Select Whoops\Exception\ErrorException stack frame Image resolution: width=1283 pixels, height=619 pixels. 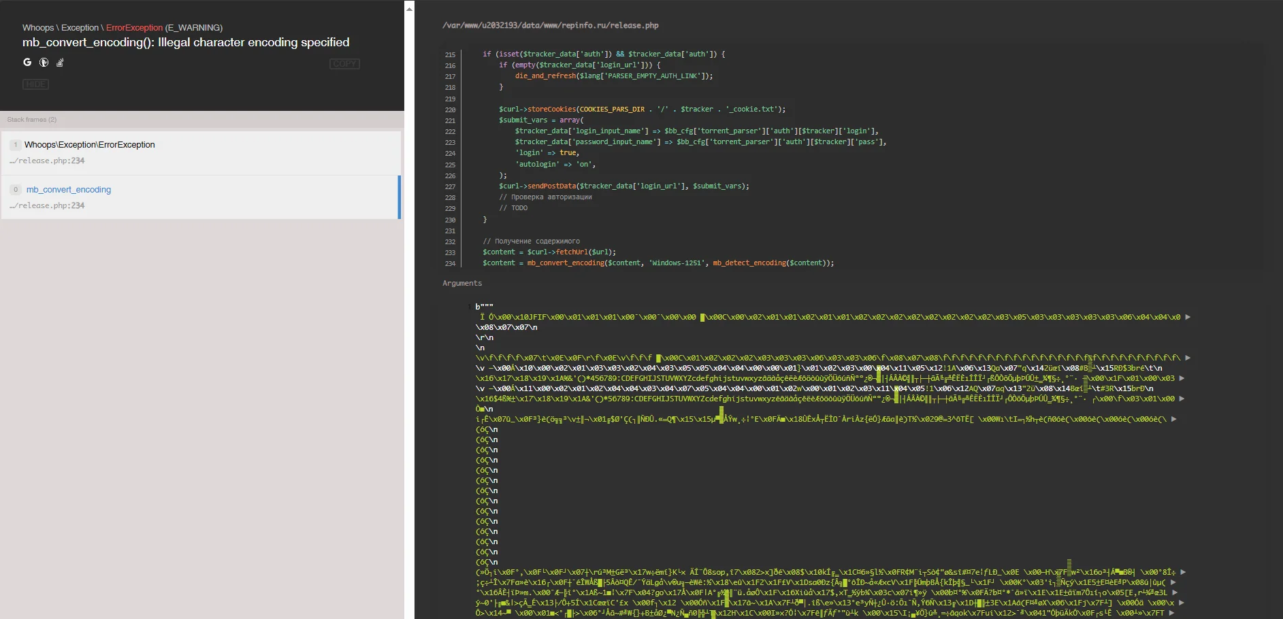(x=200, y=153)
